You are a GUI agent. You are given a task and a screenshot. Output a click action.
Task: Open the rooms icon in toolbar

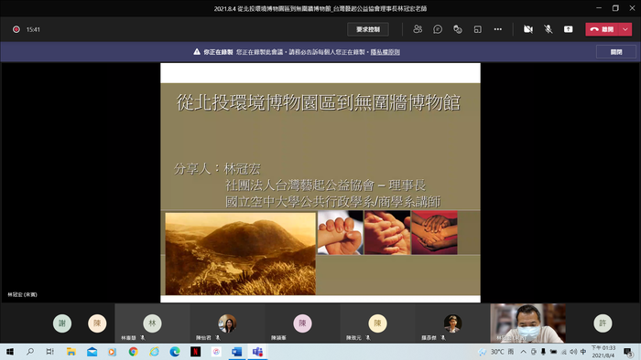pos(477,29)
